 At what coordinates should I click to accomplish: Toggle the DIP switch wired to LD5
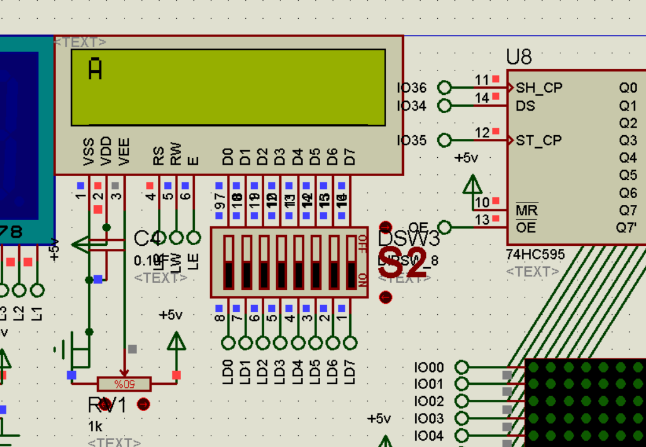(x=316, y=262)
